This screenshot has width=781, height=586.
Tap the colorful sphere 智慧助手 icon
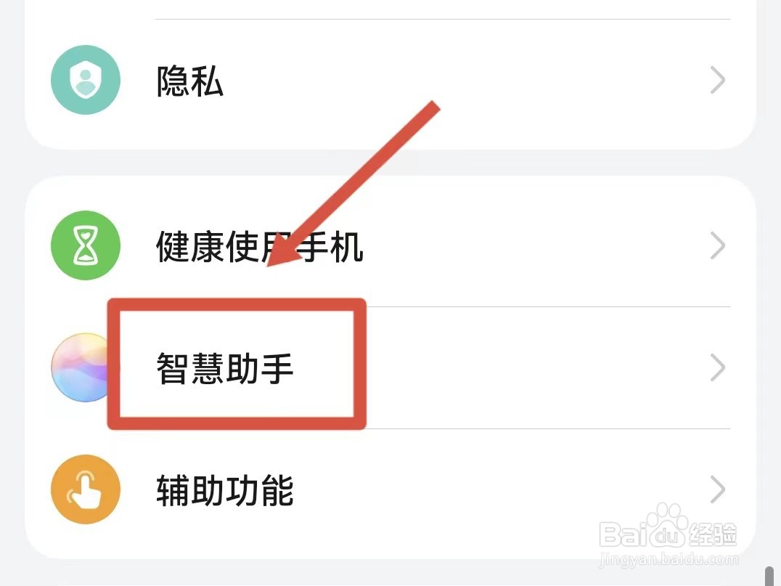click(x=81, y=368)
